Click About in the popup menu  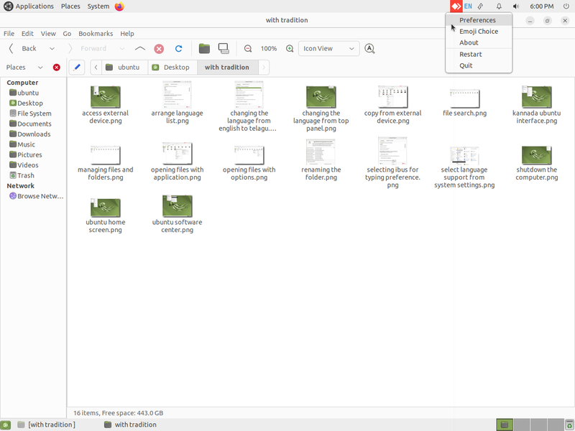pos(479,42)
